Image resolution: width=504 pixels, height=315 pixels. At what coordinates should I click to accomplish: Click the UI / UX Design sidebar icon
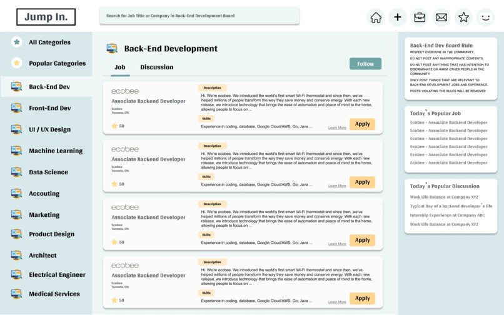16,129
